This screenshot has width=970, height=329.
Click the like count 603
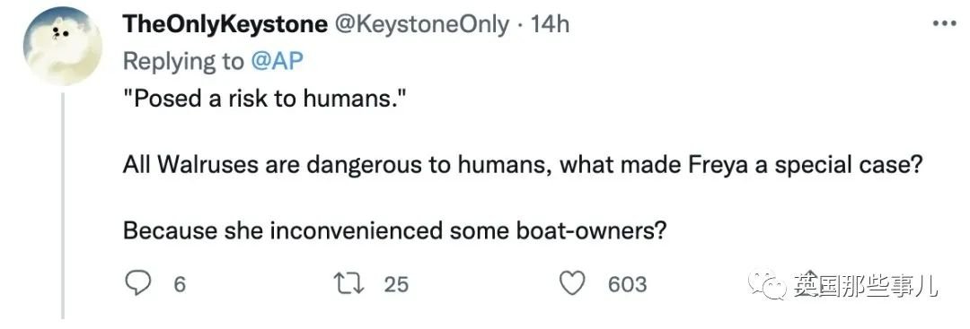click(x=627, y=284)
